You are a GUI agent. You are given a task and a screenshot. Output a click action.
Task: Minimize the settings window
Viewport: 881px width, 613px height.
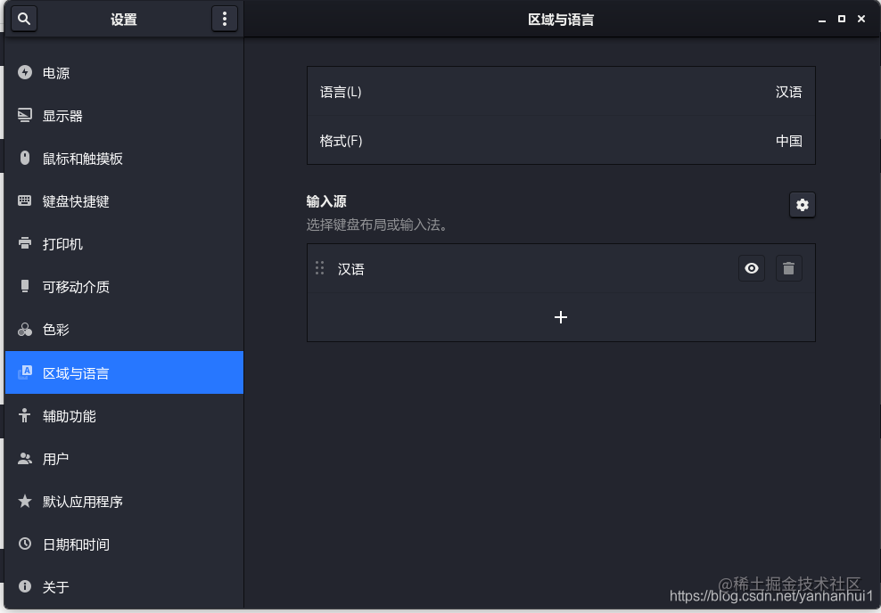tap(822, 19)
